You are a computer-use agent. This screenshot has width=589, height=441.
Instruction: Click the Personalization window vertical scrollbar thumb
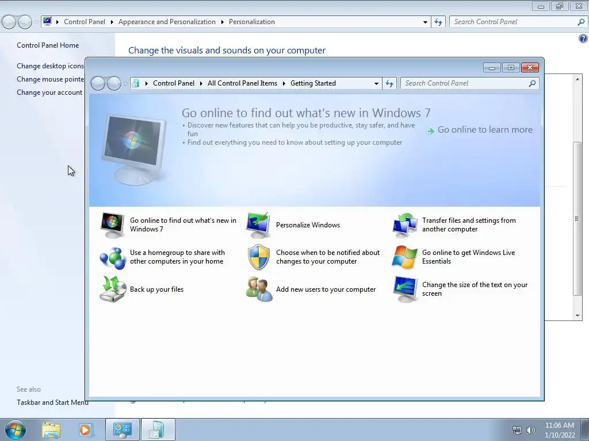(577, 219)
